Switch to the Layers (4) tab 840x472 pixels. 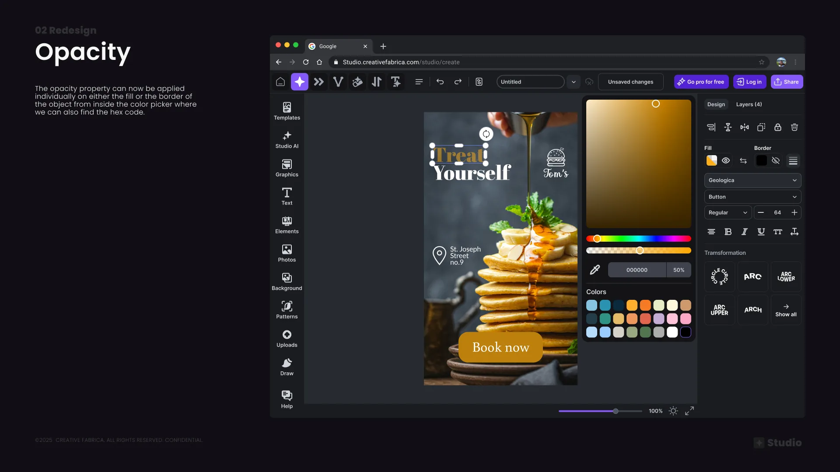coord(749,104)
